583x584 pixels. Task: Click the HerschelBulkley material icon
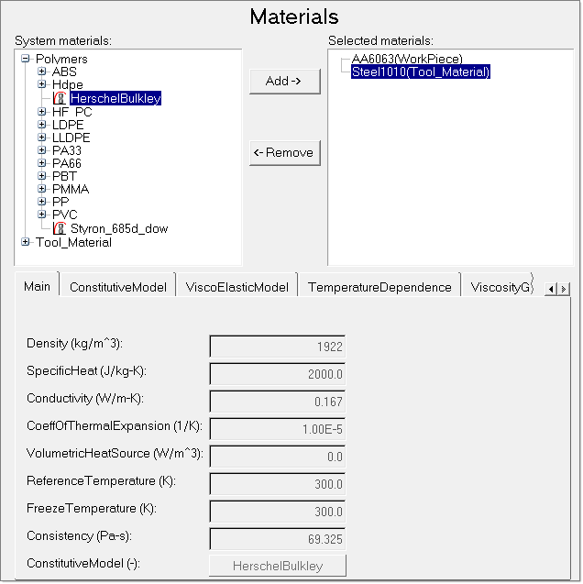(60, 98)
